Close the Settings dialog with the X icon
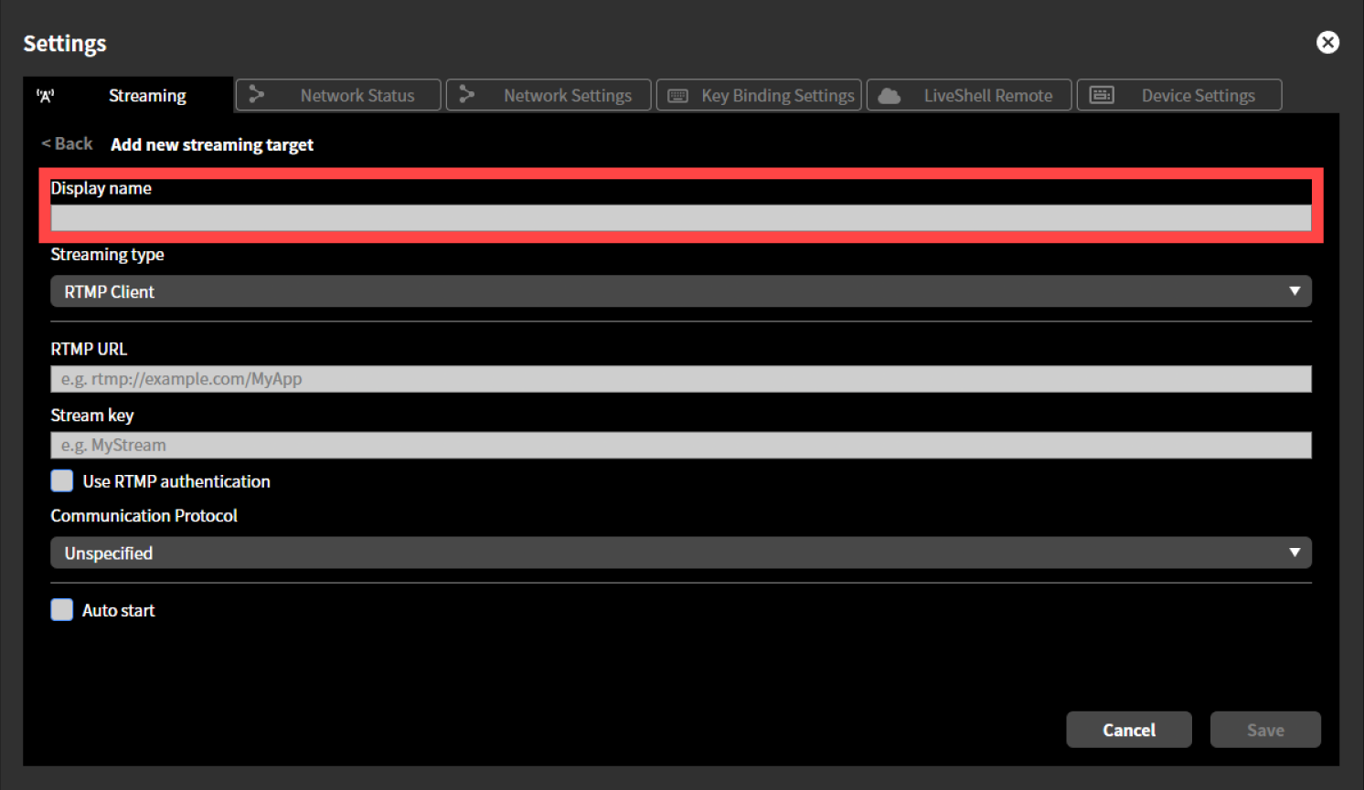Image resolution: width=1364 pixels, height=790 pixels. pyautogui.click(x=1327, y=42)
